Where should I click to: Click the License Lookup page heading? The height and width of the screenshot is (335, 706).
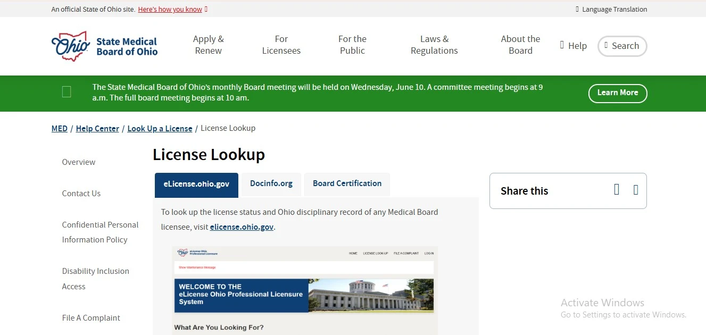[x=209, y=155]
